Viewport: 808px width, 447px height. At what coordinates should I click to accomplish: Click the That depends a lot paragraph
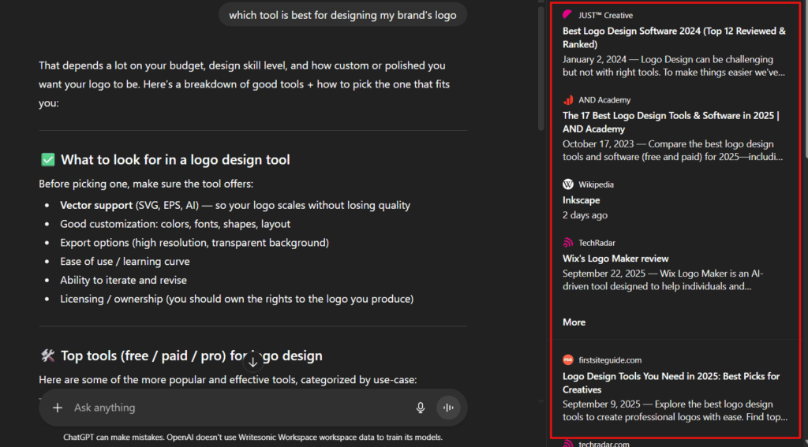[245, 84]
